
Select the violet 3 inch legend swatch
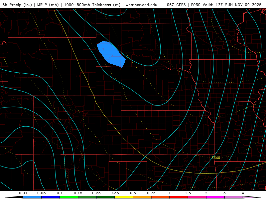tap(234, 197)
